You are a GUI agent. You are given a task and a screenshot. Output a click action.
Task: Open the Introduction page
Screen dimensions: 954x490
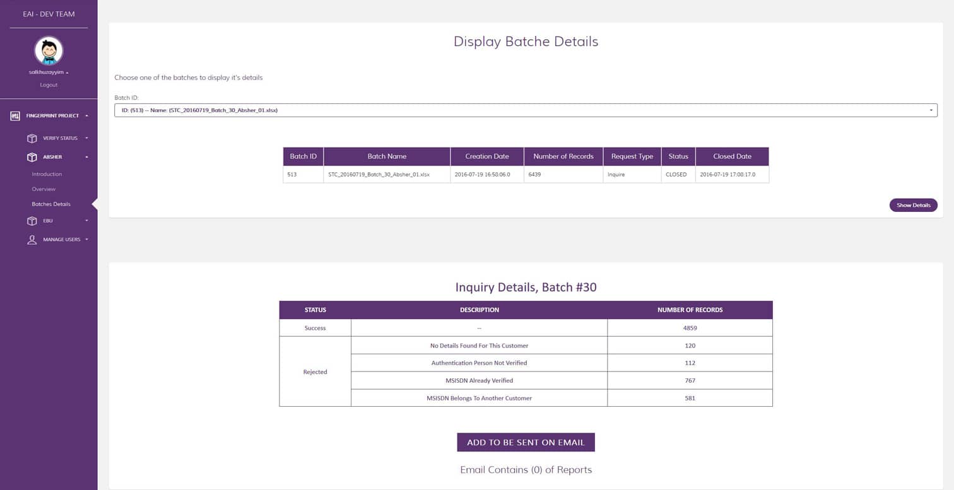tap(47, 174)
